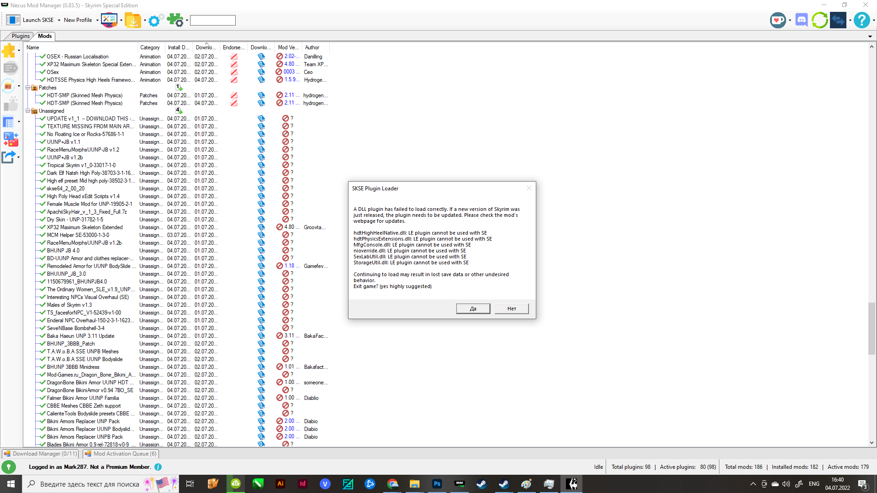Screen dimensions: 877x493
Task: Click the Launch SKSE button label
Action: point(38,20)
